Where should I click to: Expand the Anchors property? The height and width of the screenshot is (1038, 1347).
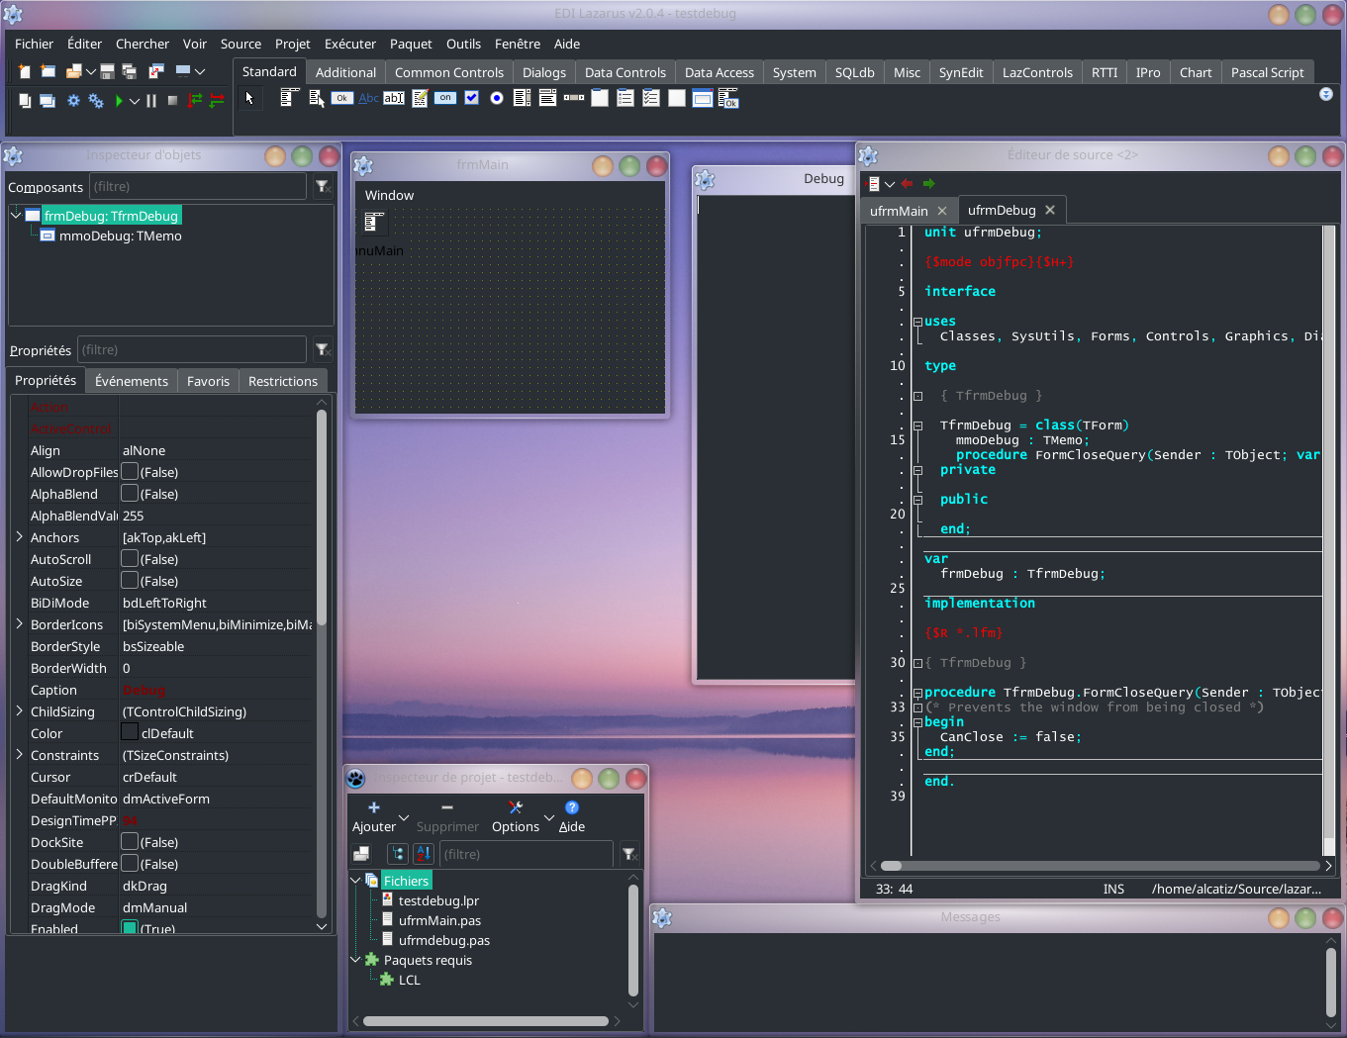click(x=20, y=537)
